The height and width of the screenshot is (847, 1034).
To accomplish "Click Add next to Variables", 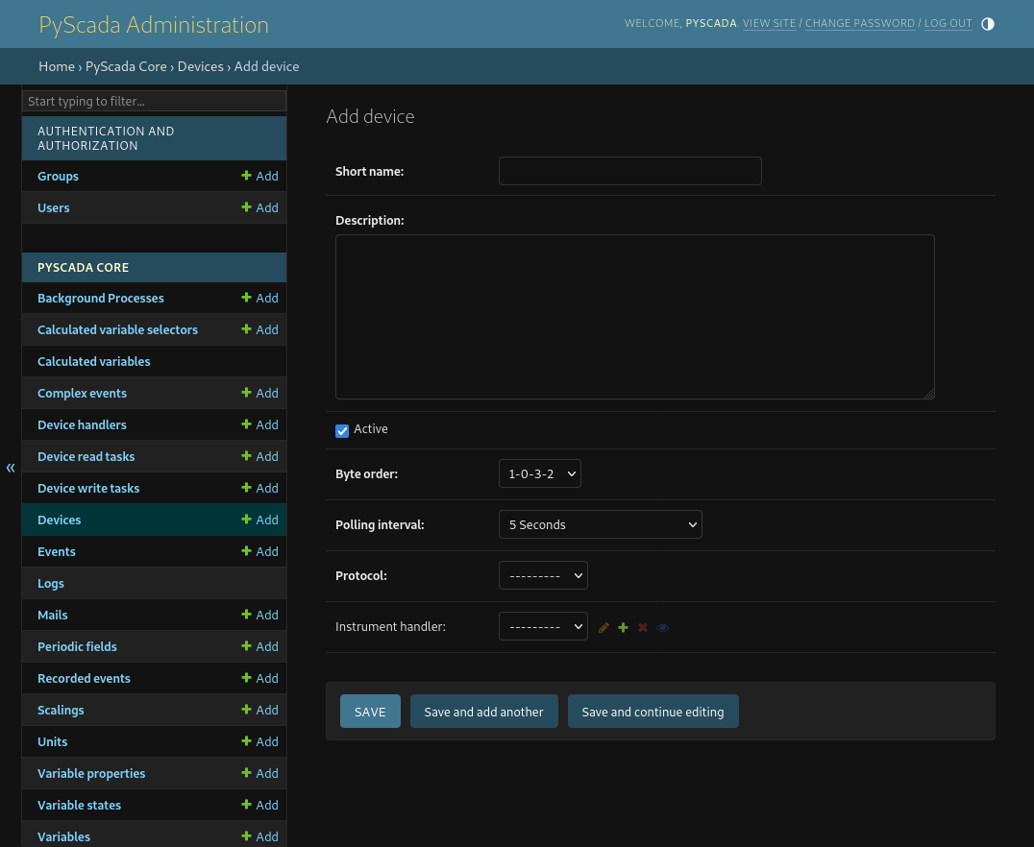I will (259, 835).
